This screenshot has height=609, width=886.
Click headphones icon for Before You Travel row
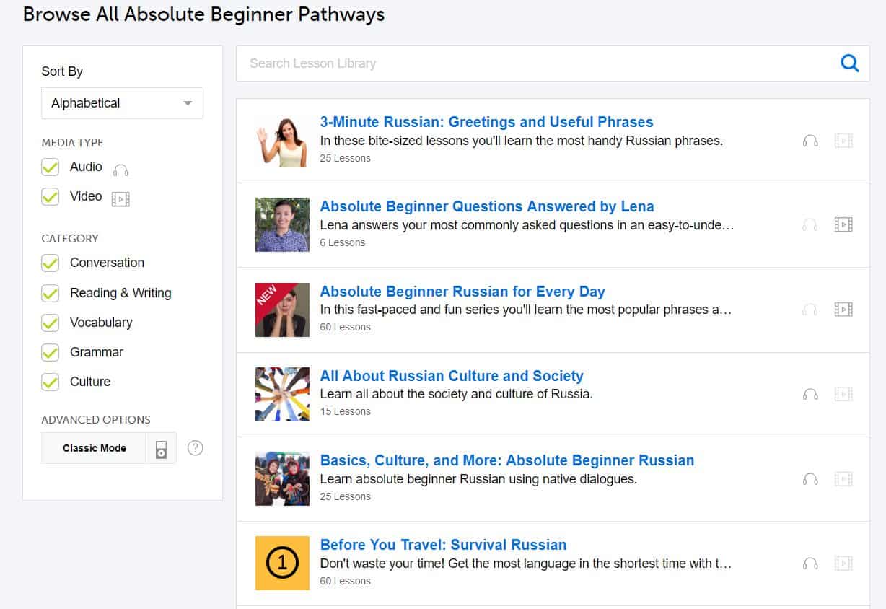pos(810,564)
